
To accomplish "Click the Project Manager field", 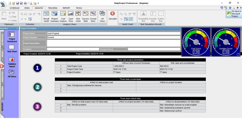I will (114, 37).
